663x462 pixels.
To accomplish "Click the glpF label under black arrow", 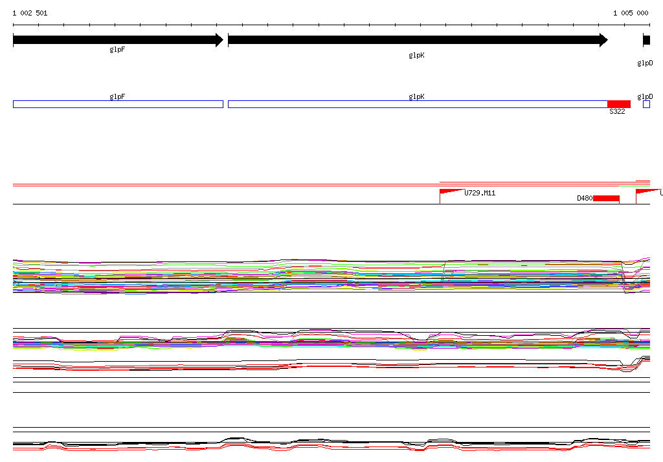I will (x=117, y=50).
